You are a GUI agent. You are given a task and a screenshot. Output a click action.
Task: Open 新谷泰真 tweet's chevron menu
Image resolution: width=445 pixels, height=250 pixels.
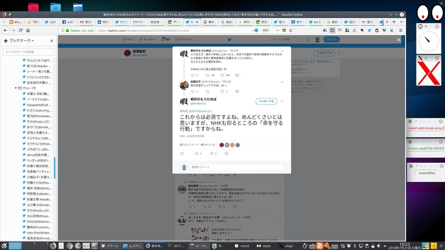click(280, 186)
